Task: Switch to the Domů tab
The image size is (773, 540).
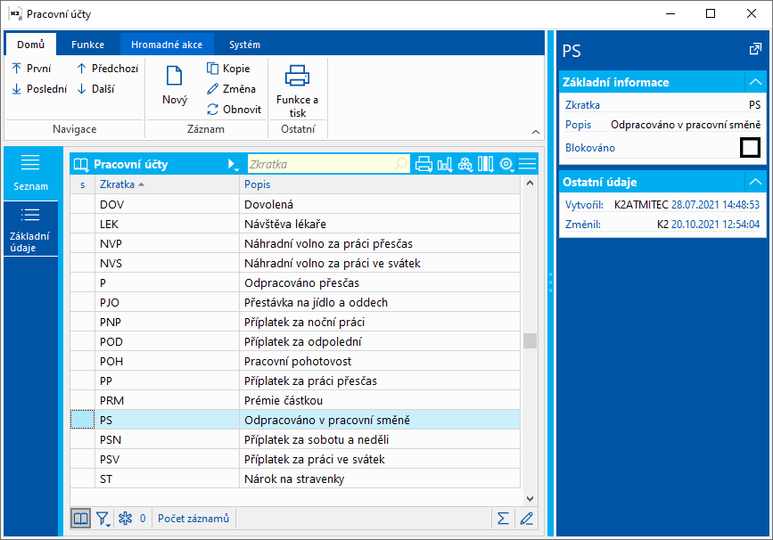Action: click(x=30, y=45)
